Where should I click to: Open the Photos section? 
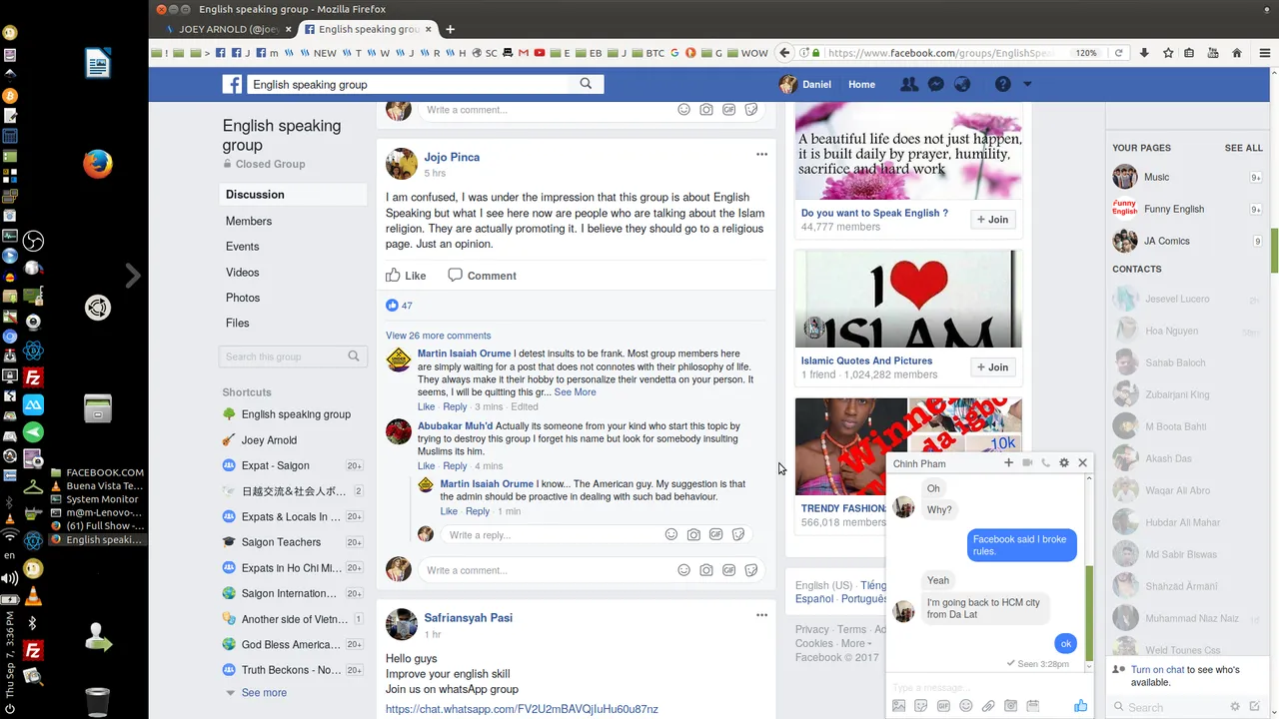[x=243, y=298]
